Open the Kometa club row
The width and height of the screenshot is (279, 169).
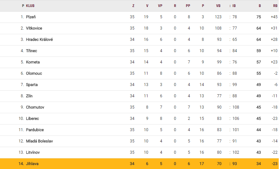(33, 62)
